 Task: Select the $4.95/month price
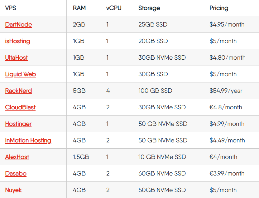(227, 24)
